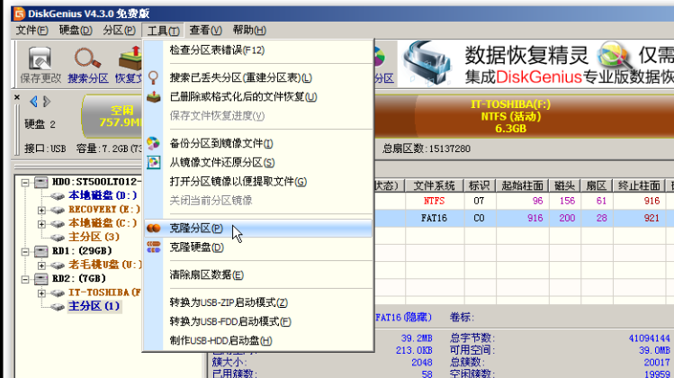Image resolution: width=674 pixels, height=378 pixels.
Task: Click the data recovery wizard banner image
Action: 535,64
